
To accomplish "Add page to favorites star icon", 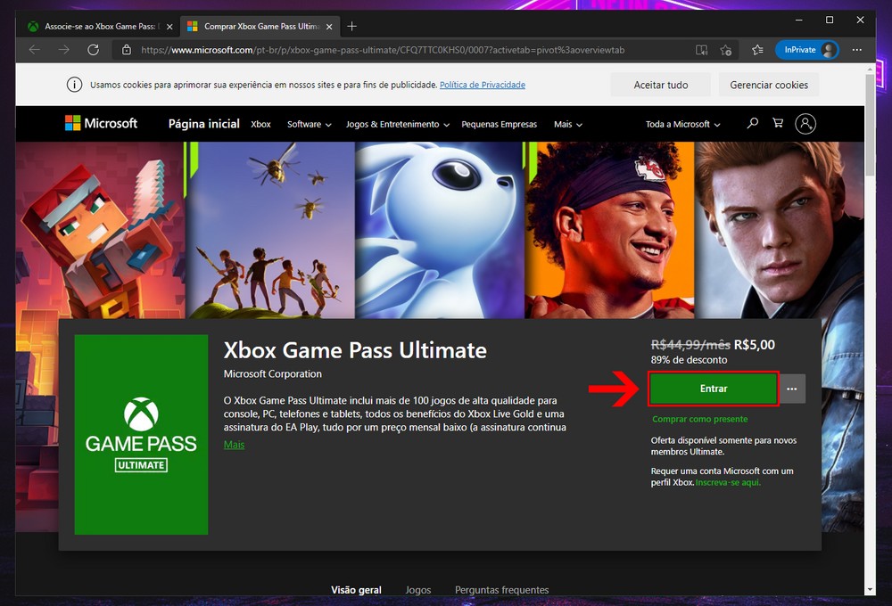I will (726, 50).
